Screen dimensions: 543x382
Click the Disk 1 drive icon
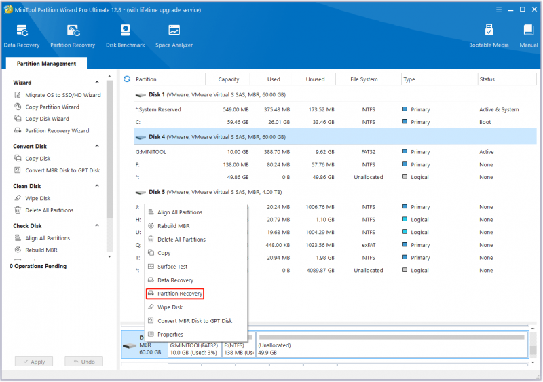coord(141,95)
